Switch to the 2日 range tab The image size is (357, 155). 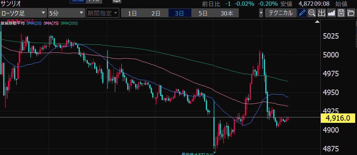[x=156, y=13]
